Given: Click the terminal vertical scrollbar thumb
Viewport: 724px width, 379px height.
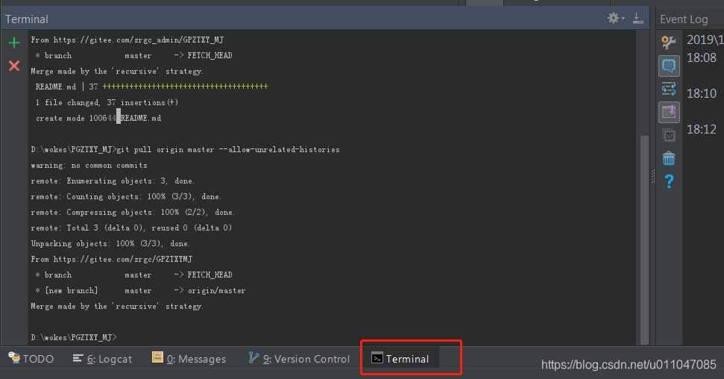Looking at the screenshot, I should point(644,239).
